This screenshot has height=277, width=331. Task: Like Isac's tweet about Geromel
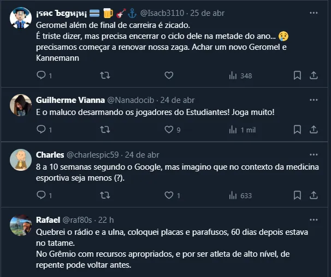[169, 76]
